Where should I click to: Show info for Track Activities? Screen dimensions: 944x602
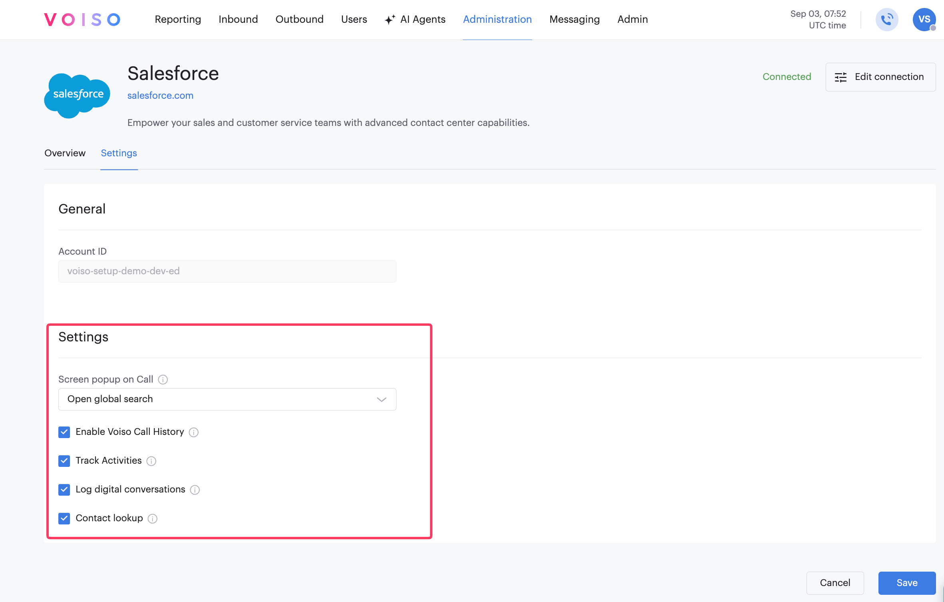click(x=151, y=461)
